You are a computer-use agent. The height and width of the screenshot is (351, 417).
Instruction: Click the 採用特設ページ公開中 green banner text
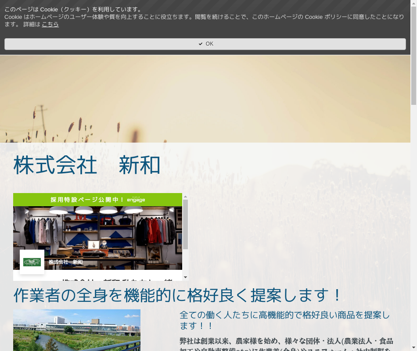[87, 200]
